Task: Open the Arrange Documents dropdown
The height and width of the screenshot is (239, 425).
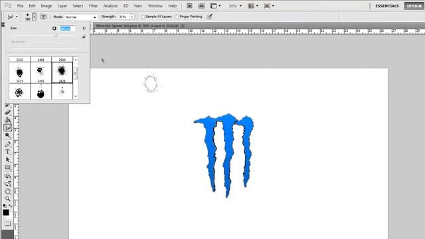Action: 253,6
